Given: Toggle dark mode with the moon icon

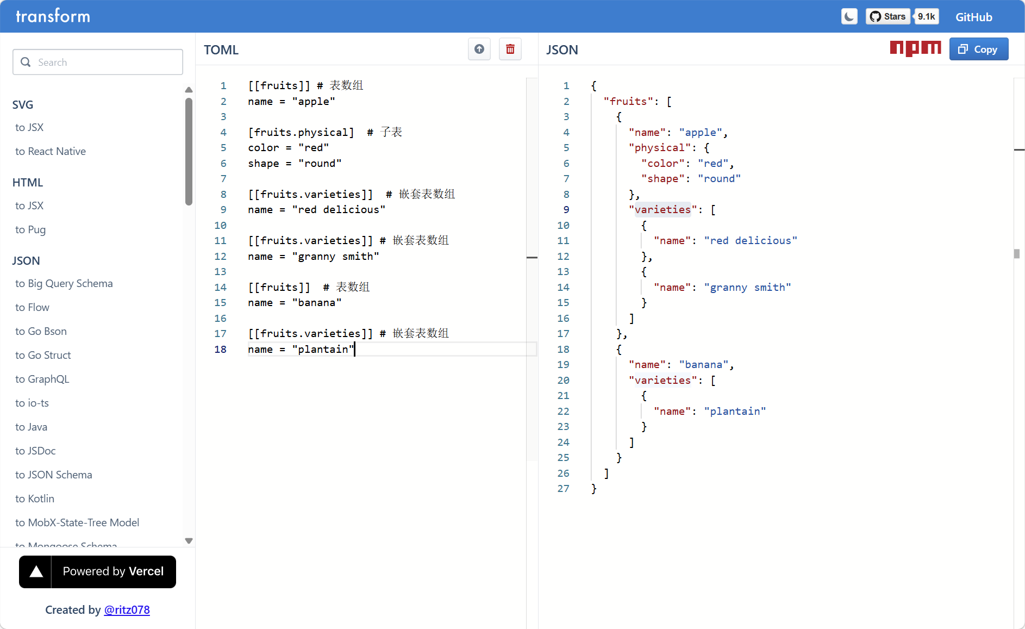Looking at the screenshot, I should [x=849, y=16].
